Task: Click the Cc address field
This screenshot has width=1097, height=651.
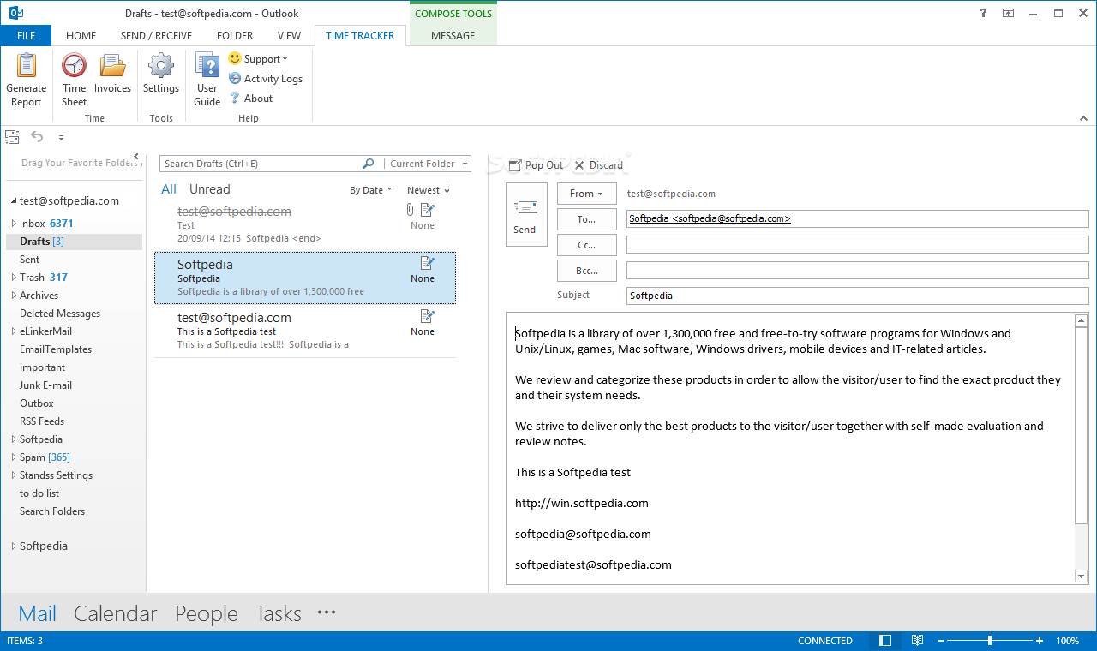Action: [x=857, y=245]
